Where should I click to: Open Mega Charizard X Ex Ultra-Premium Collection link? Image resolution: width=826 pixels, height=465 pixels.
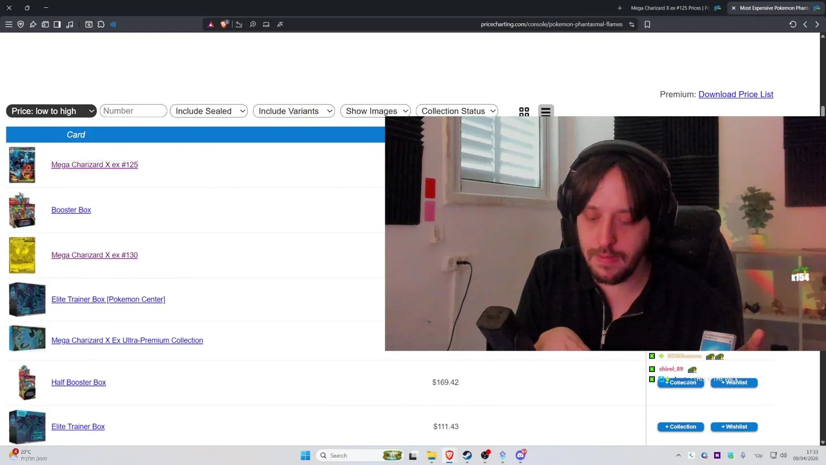(x=127, y=340)
